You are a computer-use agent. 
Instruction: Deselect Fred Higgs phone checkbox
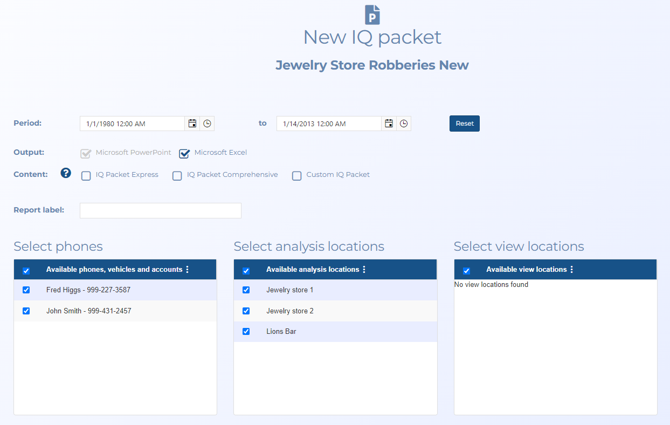26,290
